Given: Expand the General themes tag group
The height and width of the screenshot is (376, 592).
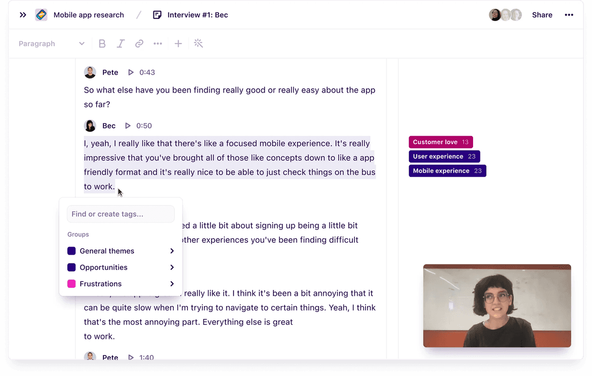Looking at the screenshot, I should pos(106,251).
